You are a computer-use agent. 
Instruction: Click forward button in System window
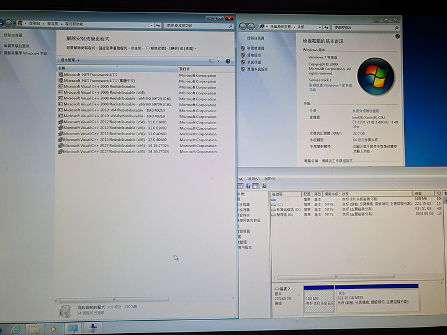click(x=251, y=27)
